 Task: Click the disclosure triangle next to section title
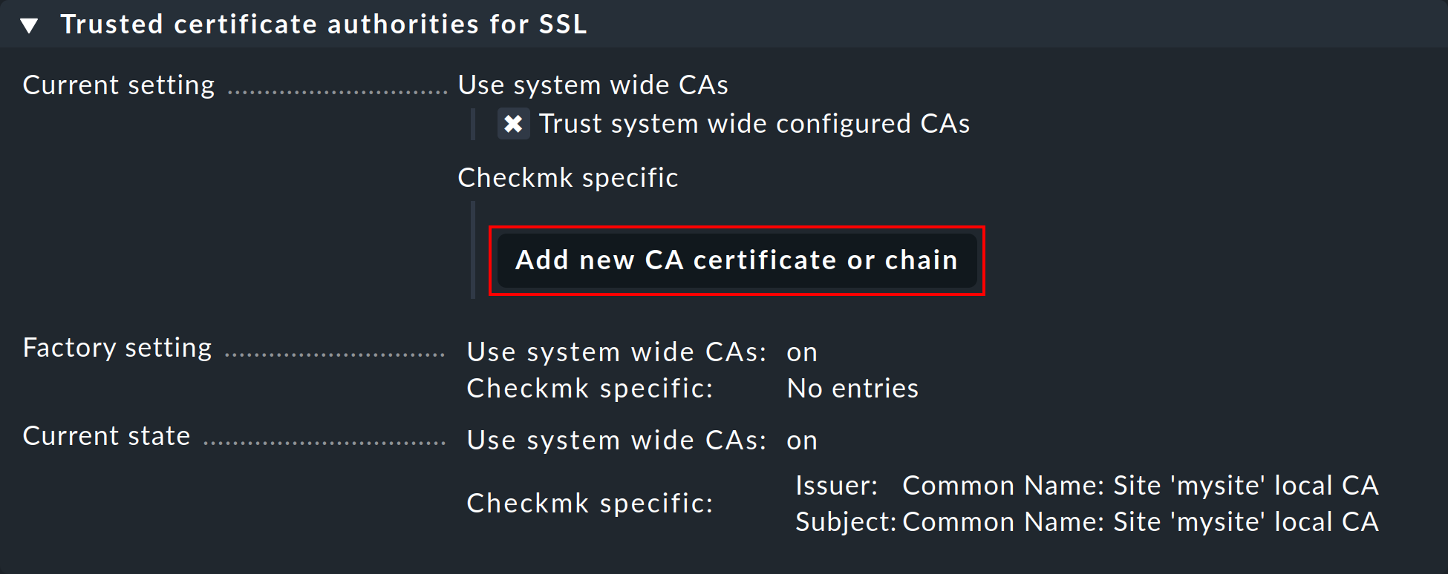coord(30,23)
